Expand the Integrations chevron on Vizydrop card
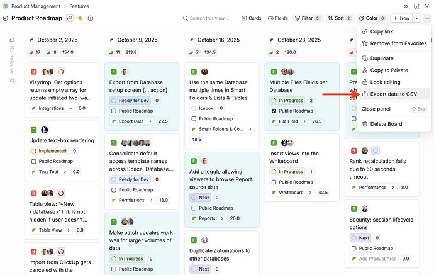 click(70, 109)
